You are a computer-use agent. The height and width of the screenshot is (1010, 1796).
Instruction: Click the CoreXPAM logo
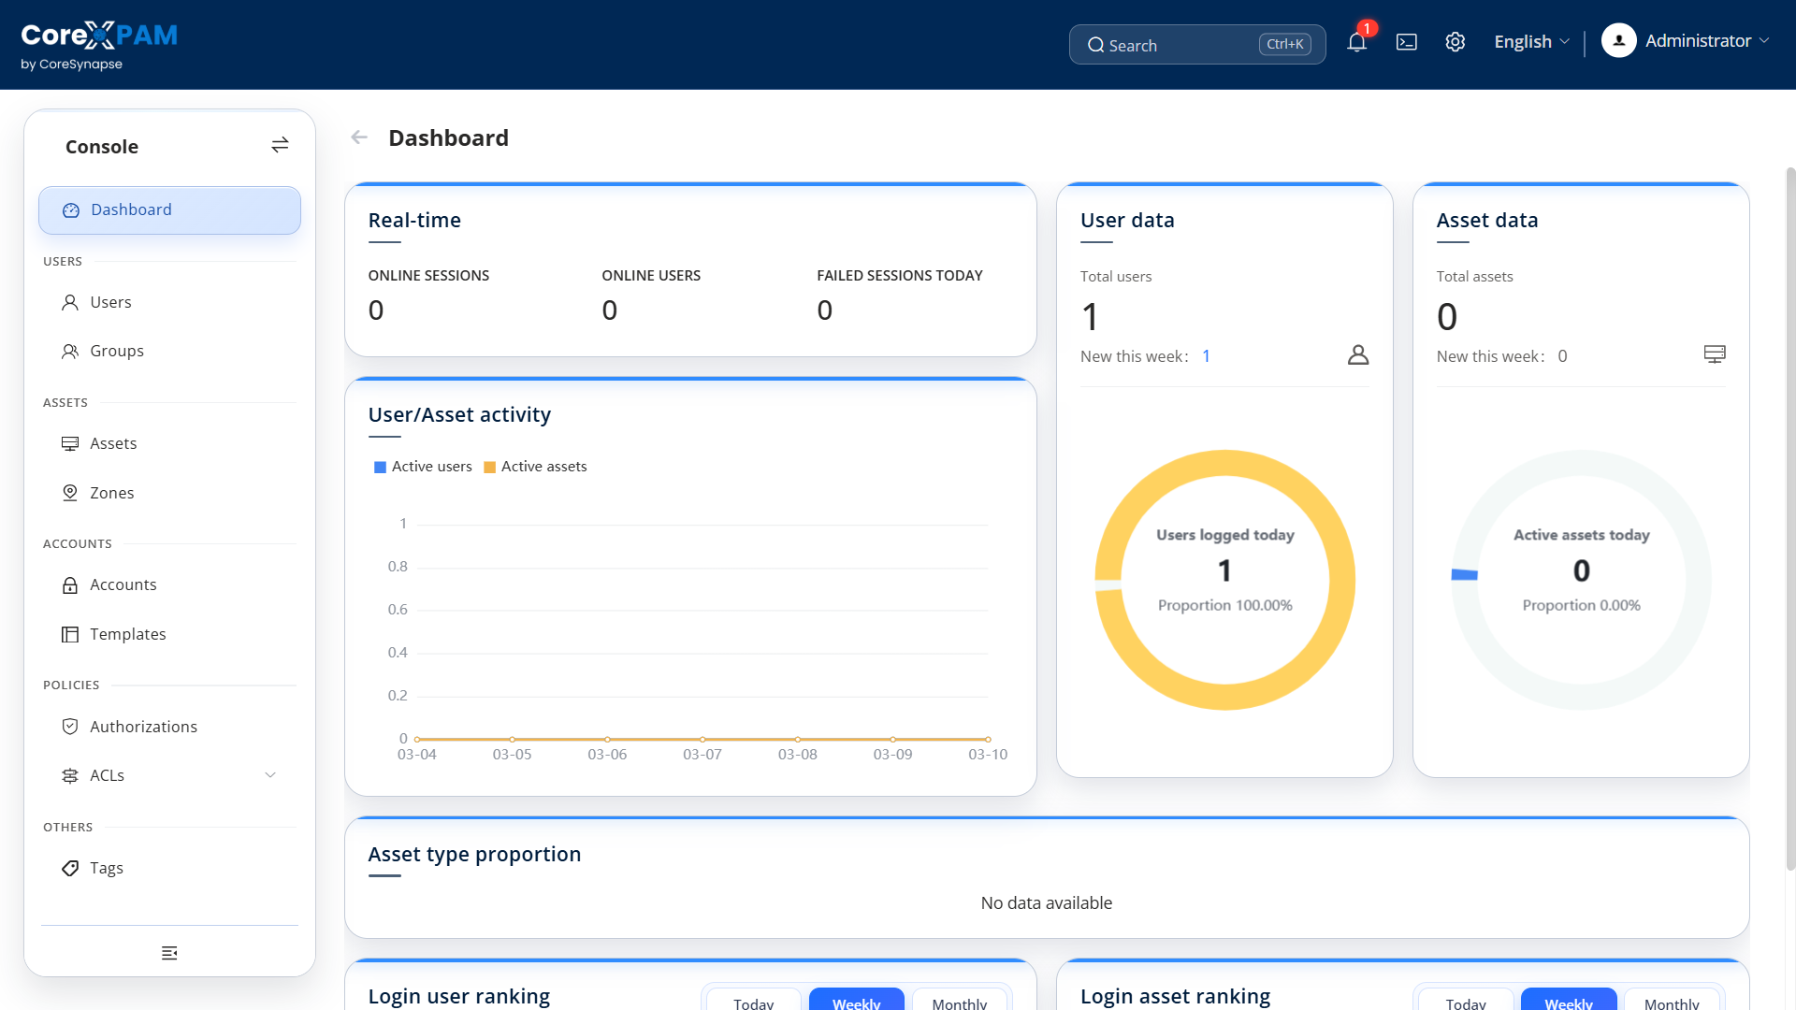tap(99, 45)
